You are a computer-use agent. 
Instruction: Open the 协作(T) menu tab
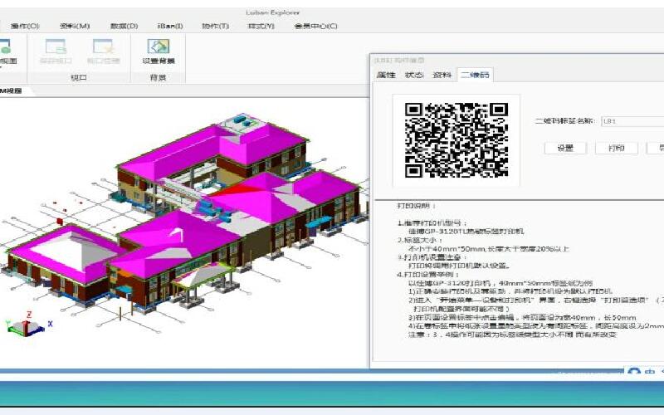(216, 26)
